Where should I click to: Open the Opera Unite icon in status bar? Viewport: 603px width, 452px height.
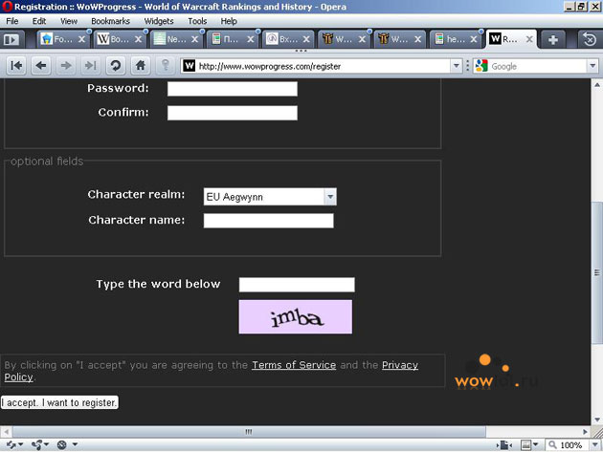click(40, 444)
